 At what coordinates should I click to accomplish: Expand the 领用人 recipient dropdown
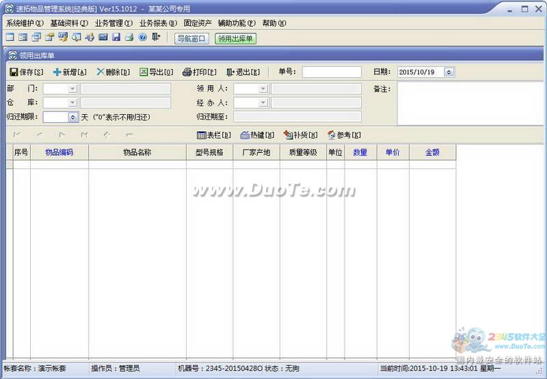point(263,89)
